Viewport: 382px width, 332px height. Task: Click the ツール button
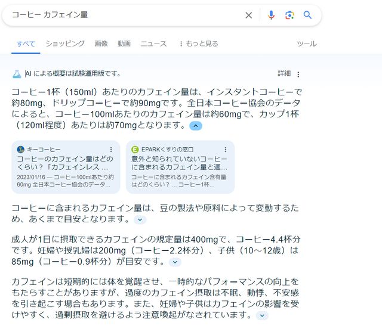point(307,44)
